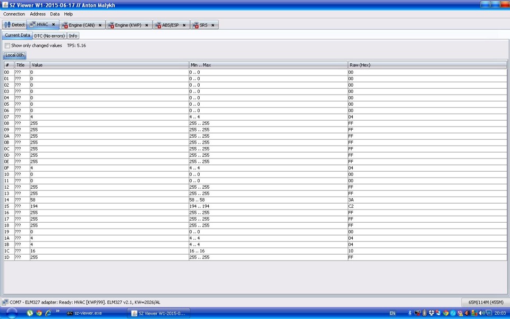This screenshot has width=510, height=319.
Task: Click the adapter connection icon in status bar
Action: point(5,303)
